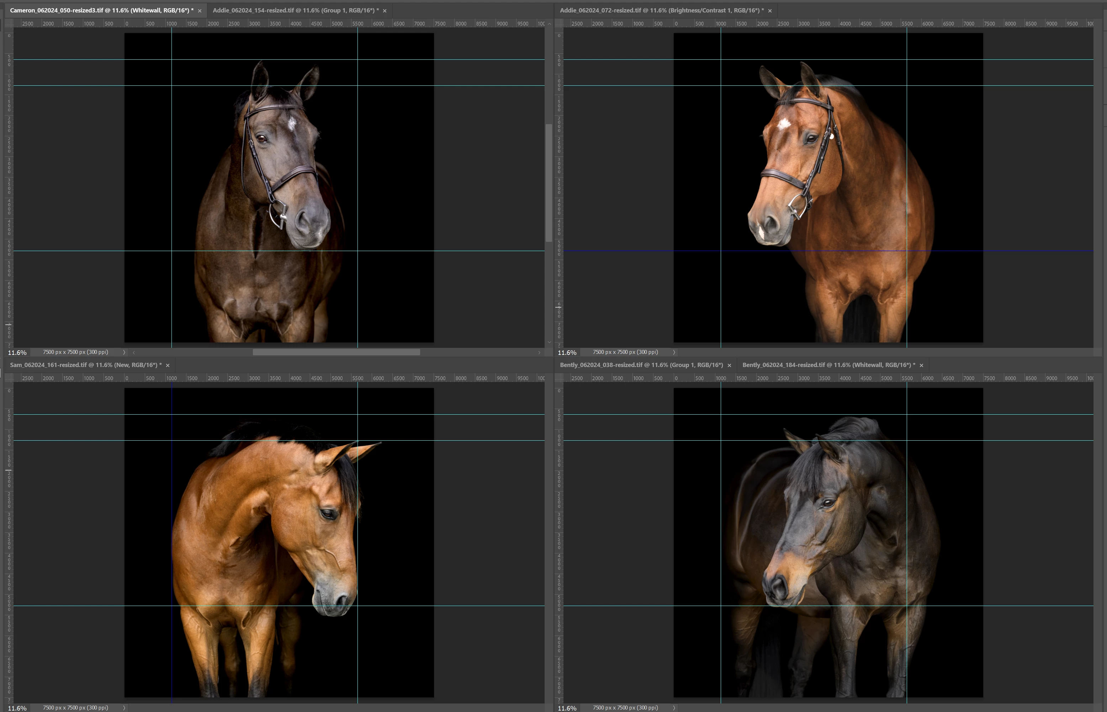The height and width of the screenshot is (712, 1107).
Task: Click the zoom percentage field in Cameron window
Action: tap(17, 352)
